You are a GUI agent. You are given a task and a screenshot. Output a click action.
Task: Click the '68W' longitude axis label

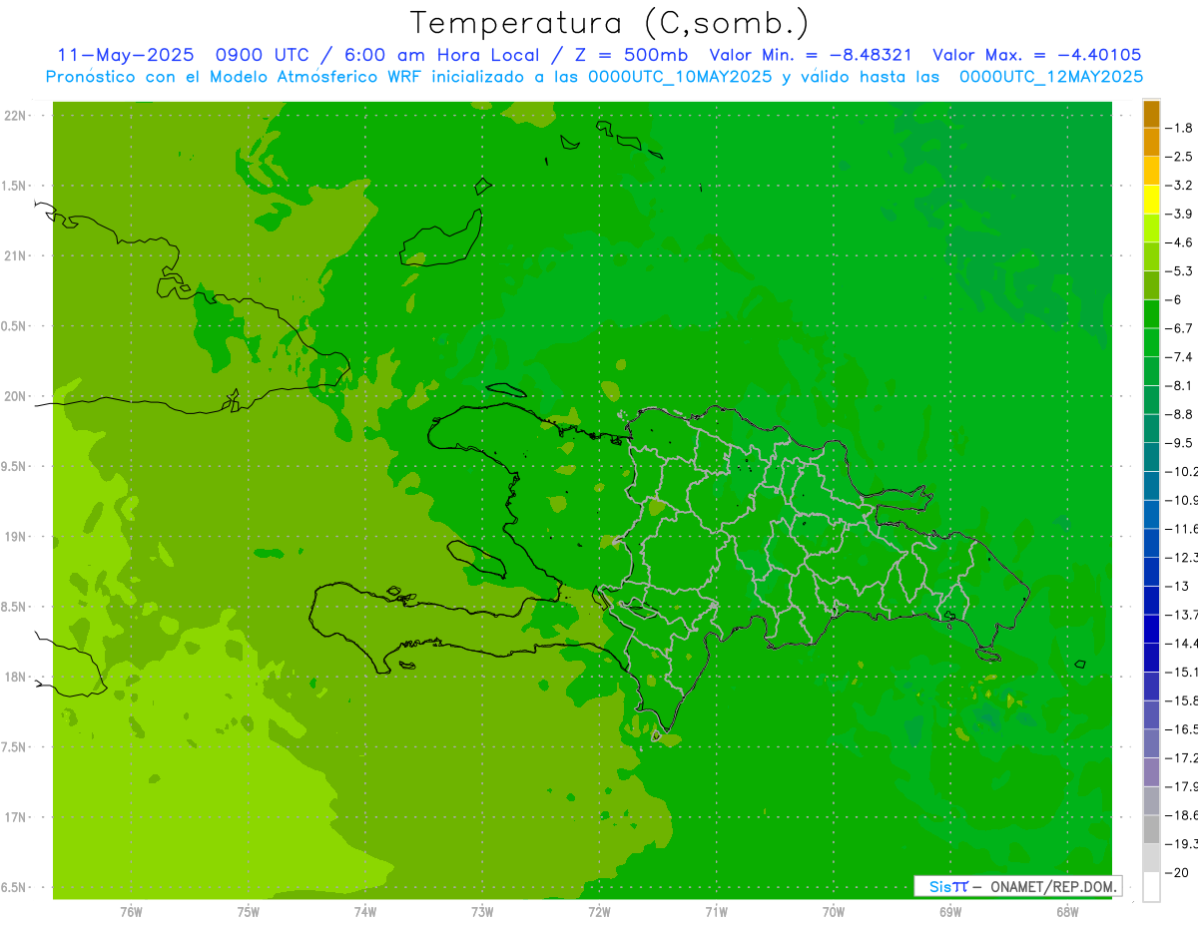[x=1066, y=912]
